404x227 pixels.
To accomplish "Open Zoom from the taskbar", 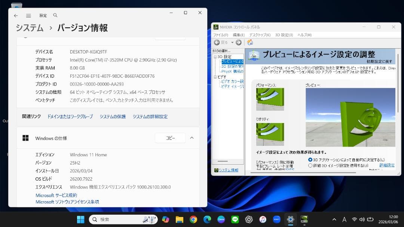I will [x=277, y=219].
